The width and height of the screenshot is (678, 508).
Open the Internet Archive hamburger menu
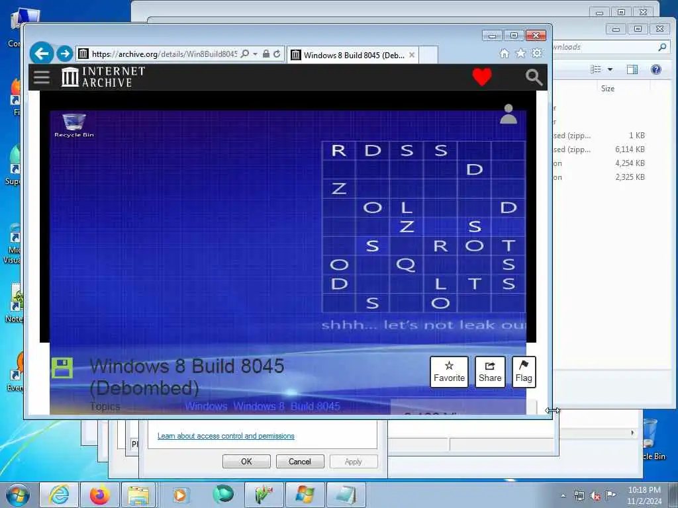tap(42, 77)
